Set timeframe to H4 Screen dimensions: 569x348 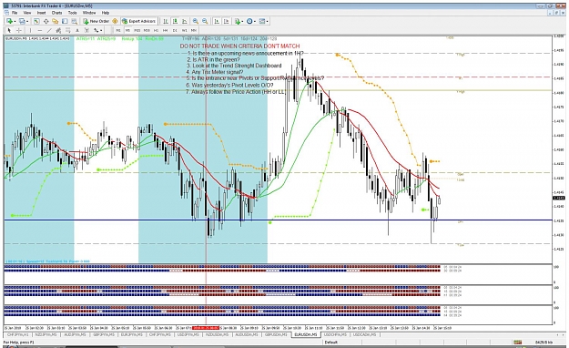point(165,30)
